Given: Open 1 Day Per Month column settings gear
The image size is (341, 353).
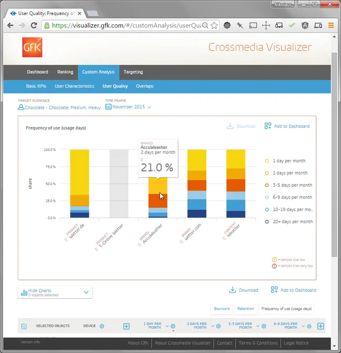Looking at the screenshot, I should tap(173, 326).
